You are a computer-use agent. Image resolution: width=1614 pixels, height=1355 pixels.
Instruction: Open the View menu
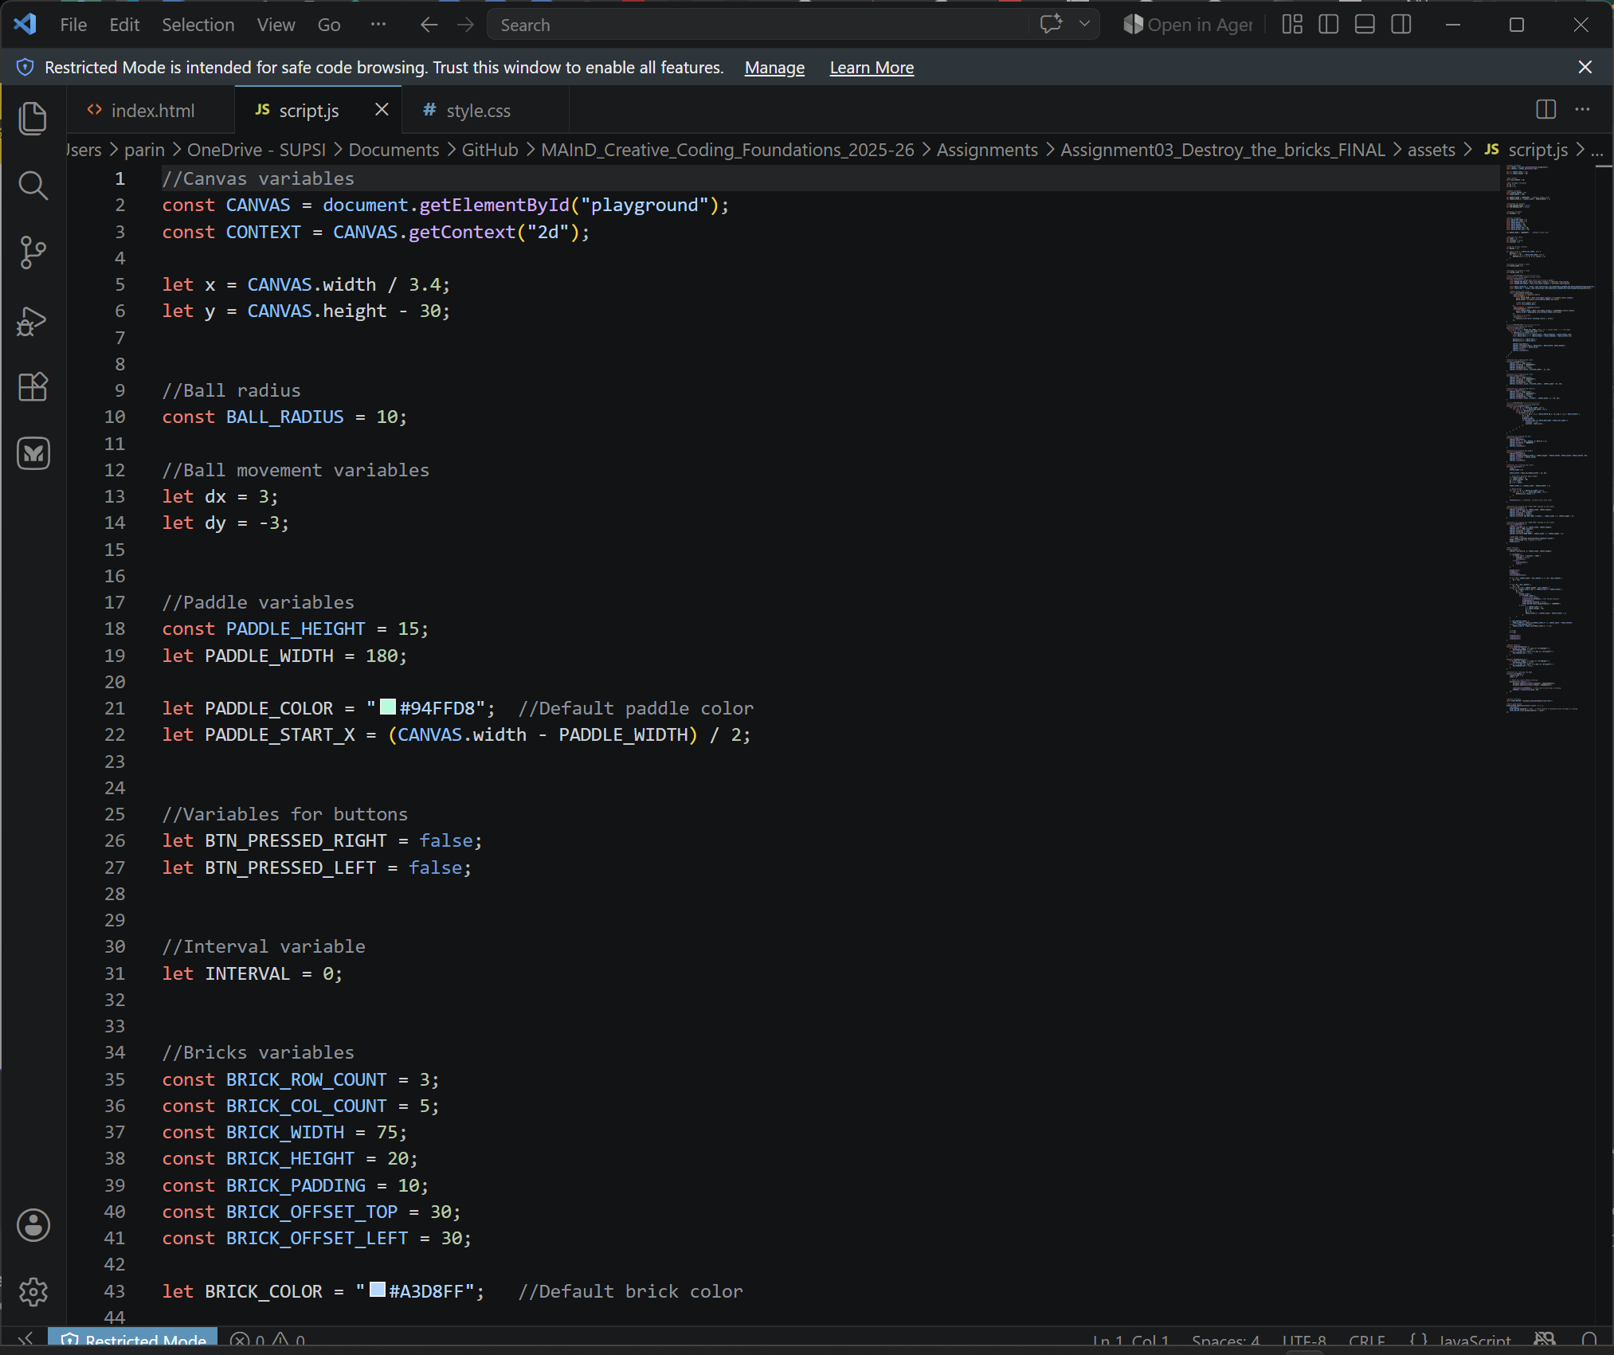point(276,25)
